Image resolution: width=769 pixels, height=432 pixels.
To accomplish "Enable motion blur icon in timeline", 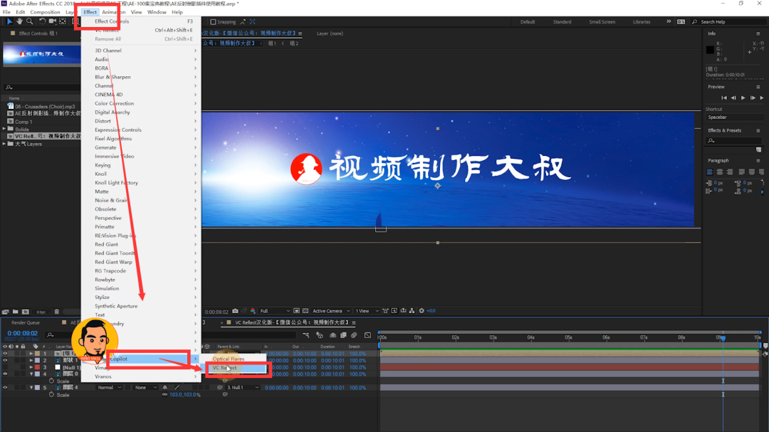I will point(354,335).
